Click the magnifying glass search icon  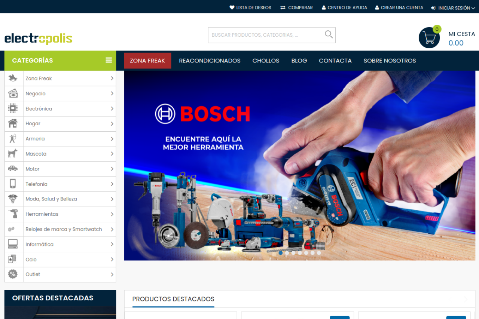[x=329, y=35]
